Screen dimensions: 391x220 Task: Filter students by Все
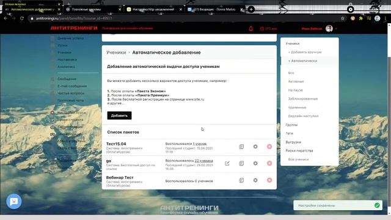point(291,73)
